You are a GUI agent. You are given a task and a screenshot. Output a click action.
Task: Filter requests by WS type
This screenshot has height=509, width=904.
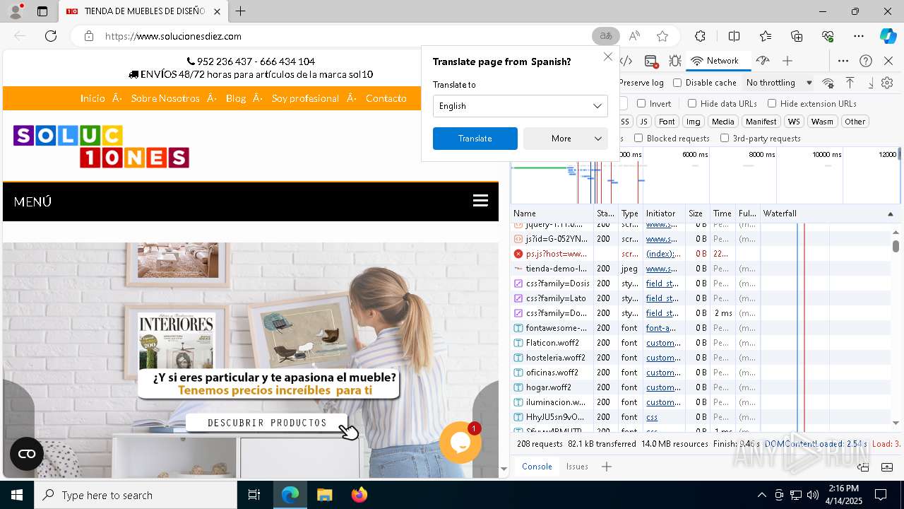794,122
